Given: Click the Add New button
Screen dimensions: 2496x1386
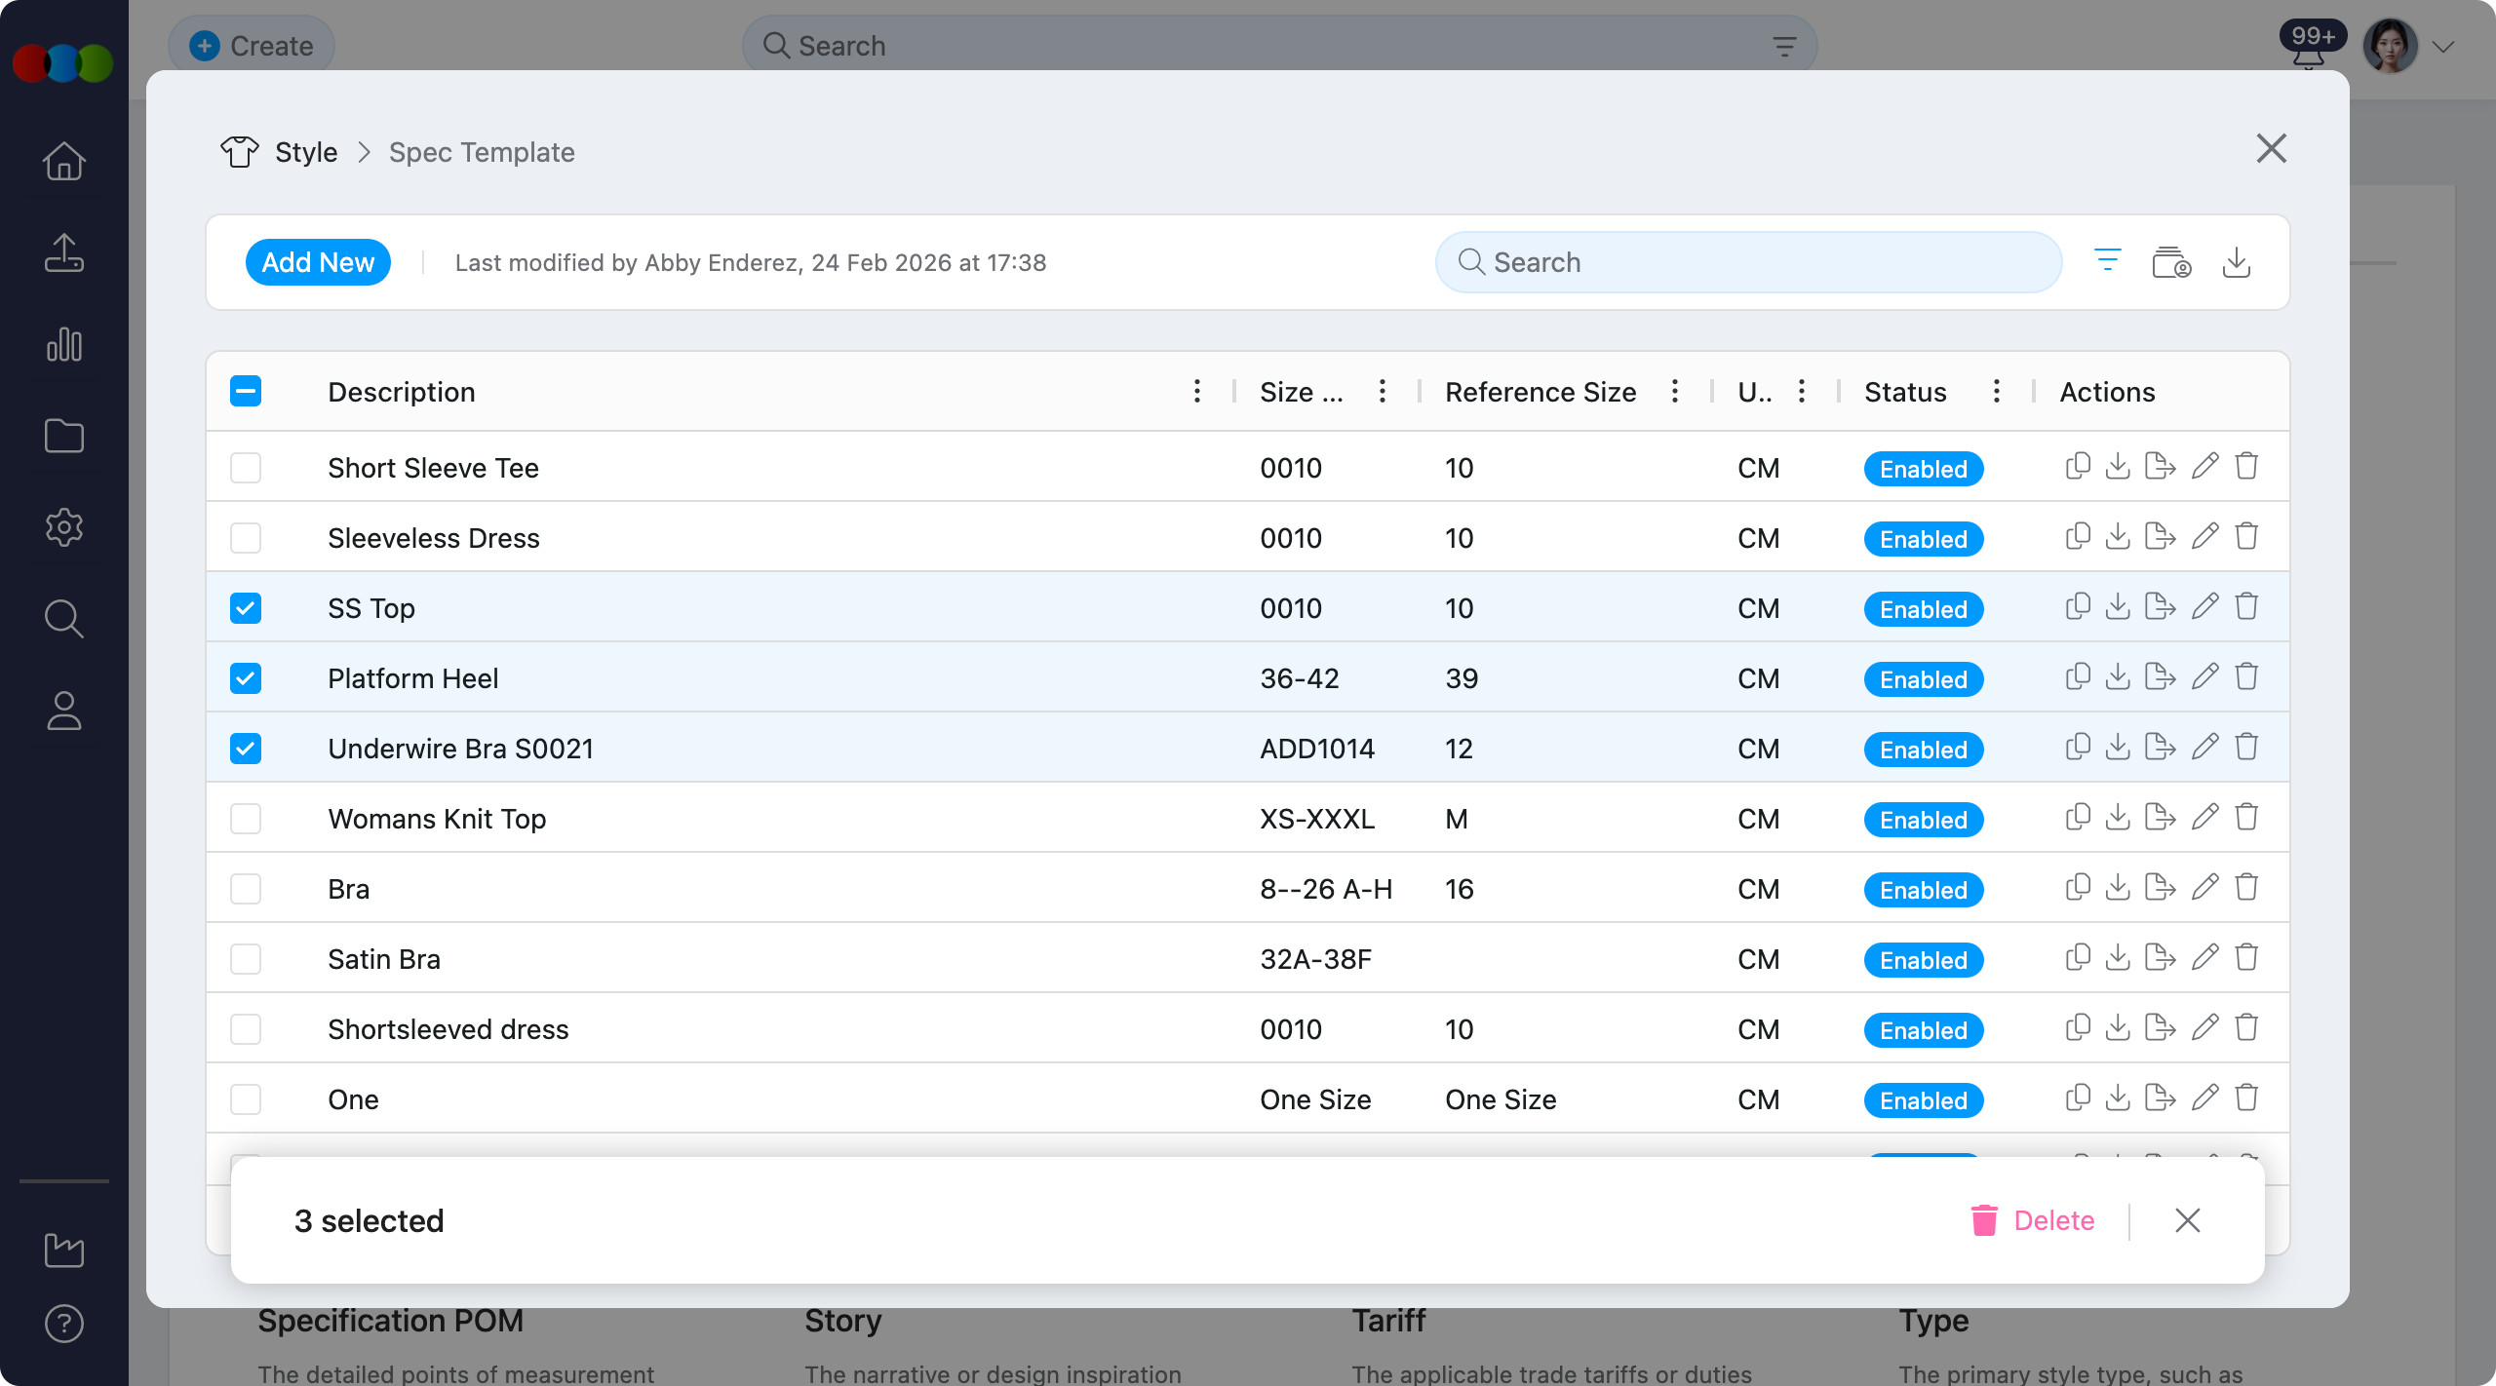Looking at the screenshot, I should click(x=318, y=261).
